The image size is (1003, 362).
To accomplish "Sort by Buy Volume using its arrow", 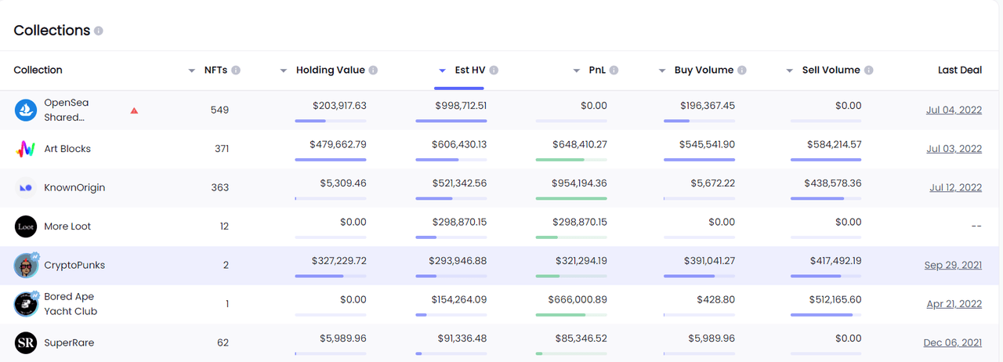I will (x=662, y=71).
